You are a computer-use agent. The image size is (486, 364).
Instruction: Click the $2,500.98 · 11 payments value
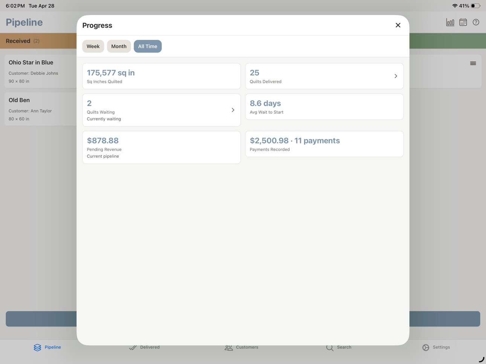[x=295, y=140]
